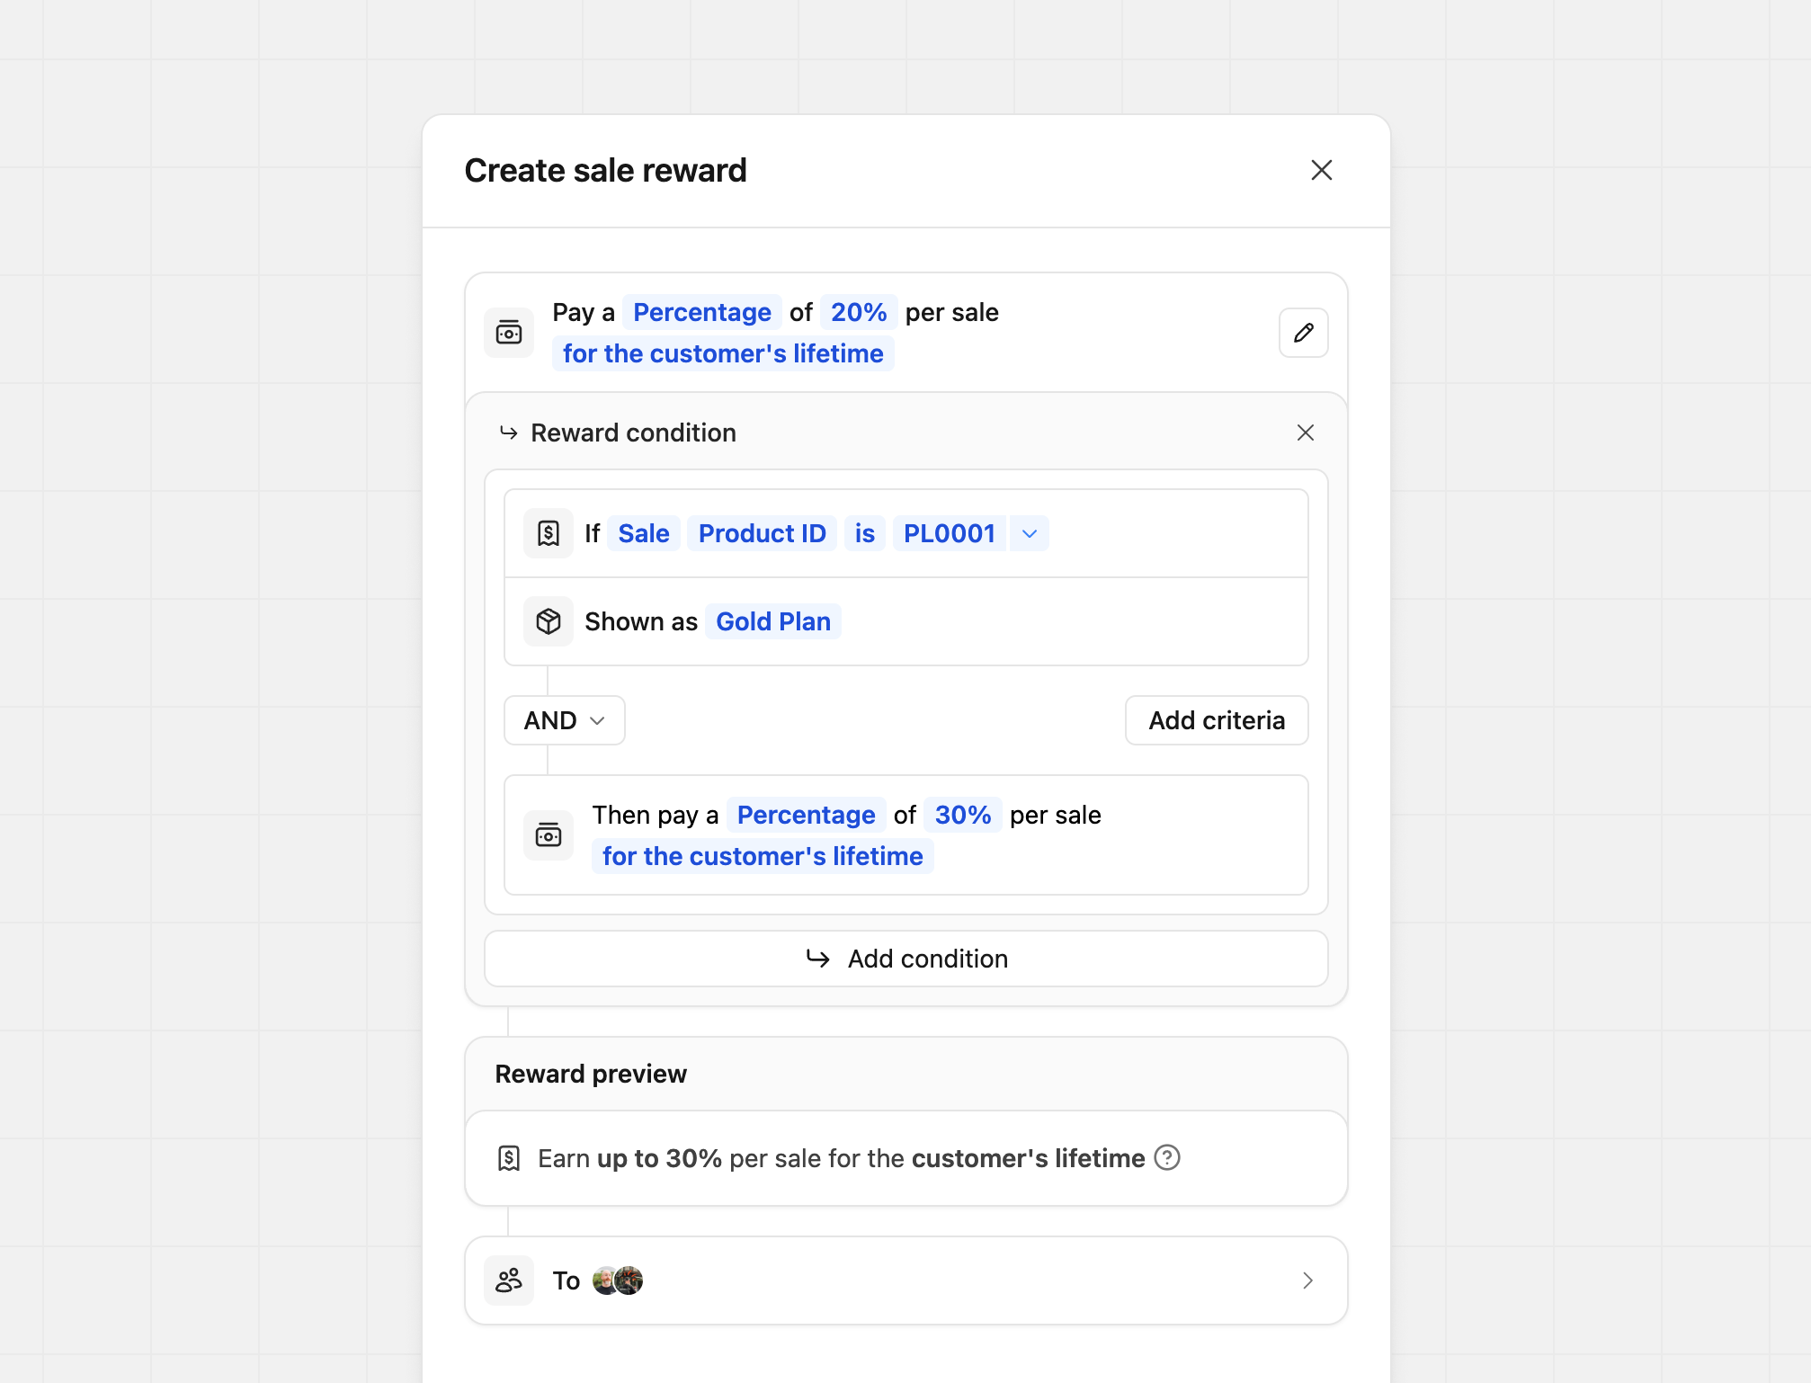Image resolution: width=1811 pixels, height=1383 pixels.
Task: Click the package box icon beside 'Shown as'
Action: [549, 621]
